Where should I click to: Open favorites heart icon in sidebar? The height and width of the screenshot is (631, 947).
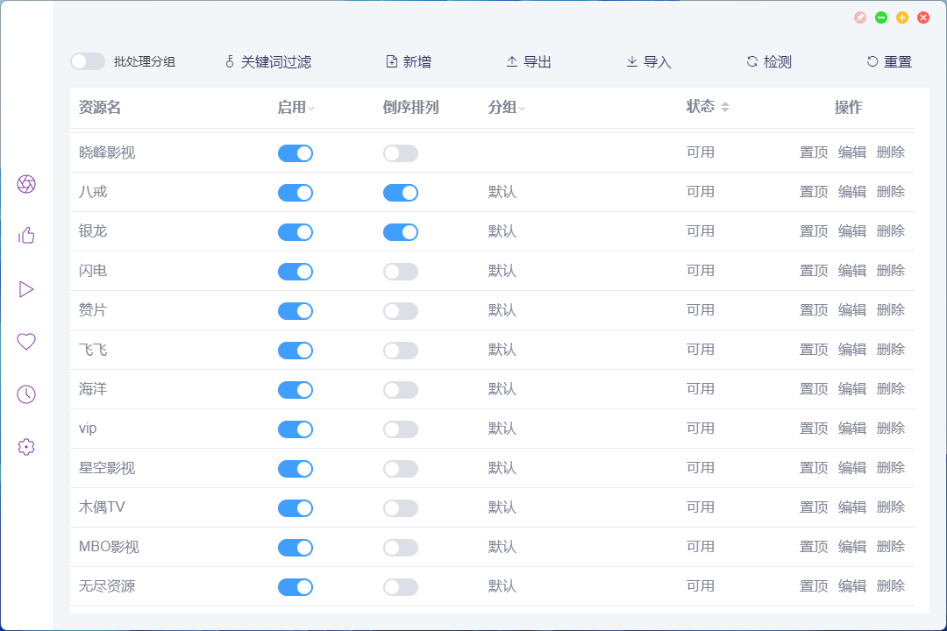pyautogui.click(x=26, y=342)
